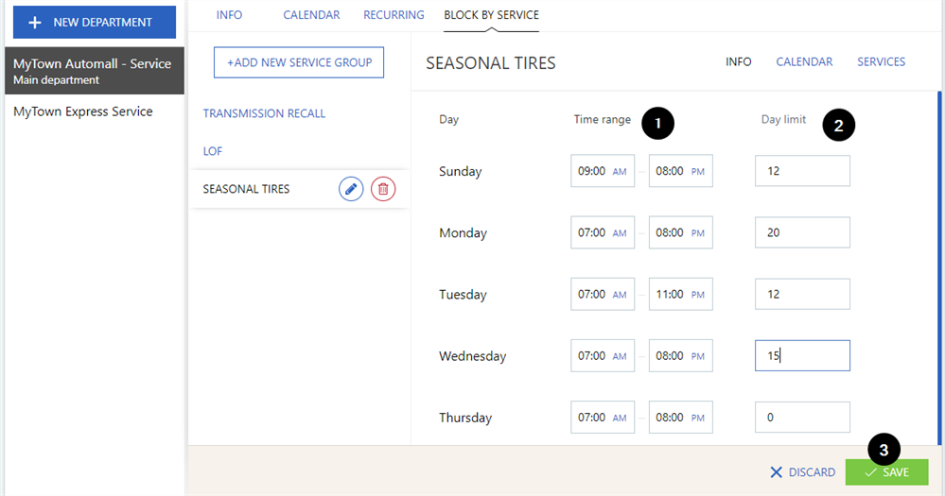
Task: Click Tuesday end time field 11:00 PM
Action: coord(680,294)
